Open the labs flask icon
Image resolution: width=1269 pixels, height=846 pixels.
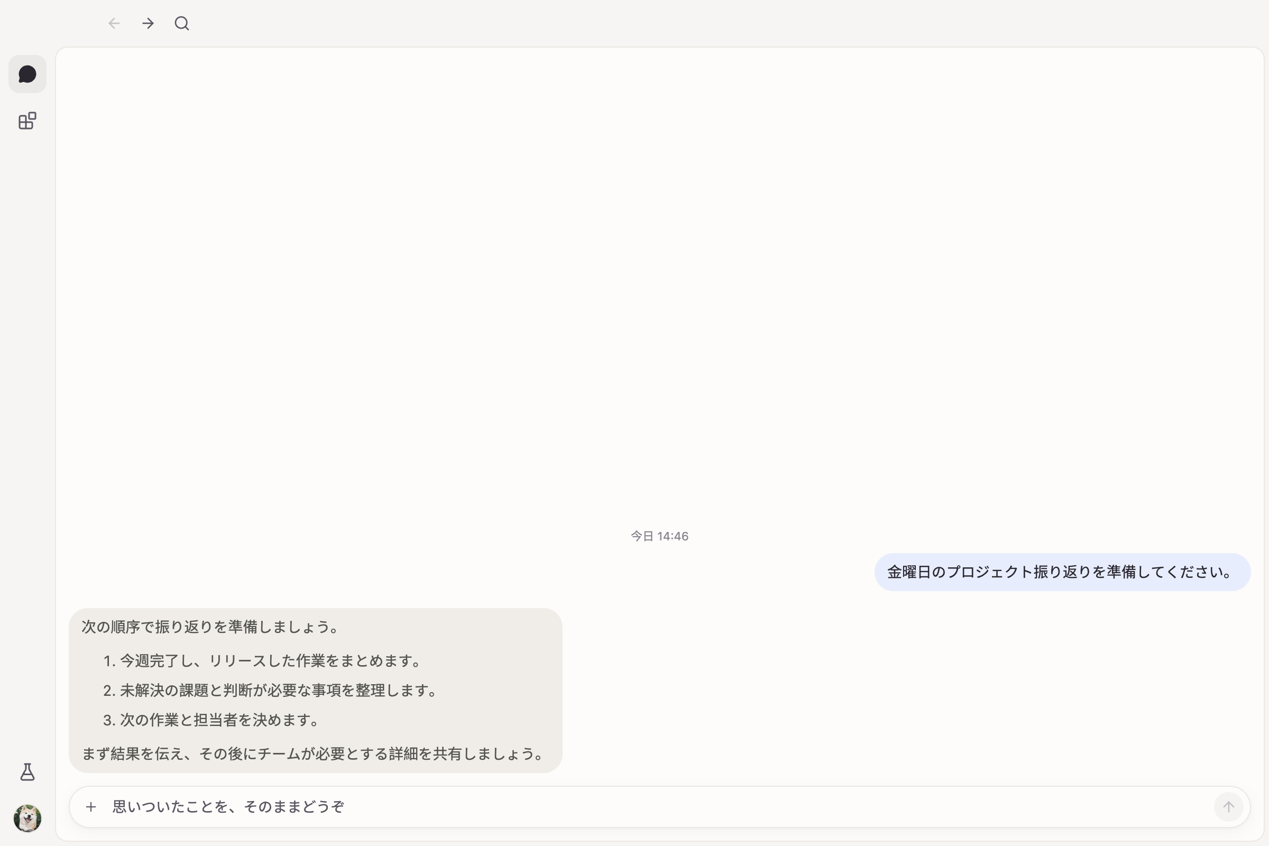pos(27,772)
